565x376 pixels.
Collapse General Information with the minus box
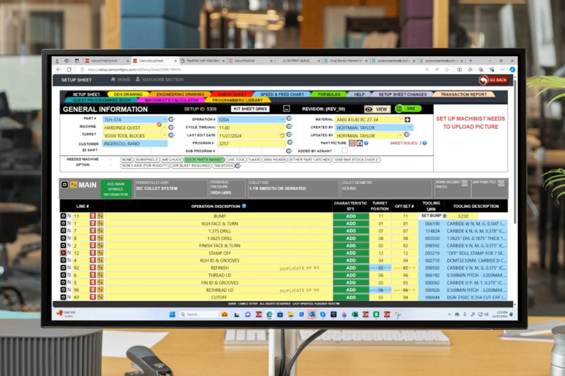click(x=287, y=109)
